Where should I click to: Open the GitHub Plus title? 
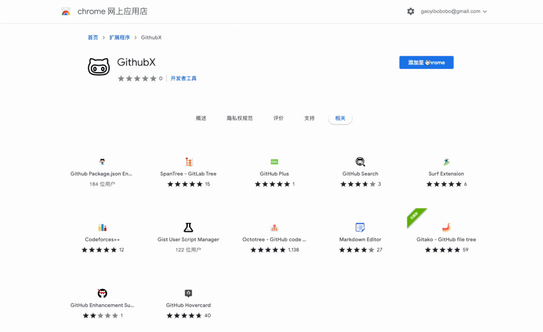click(274, 174)
